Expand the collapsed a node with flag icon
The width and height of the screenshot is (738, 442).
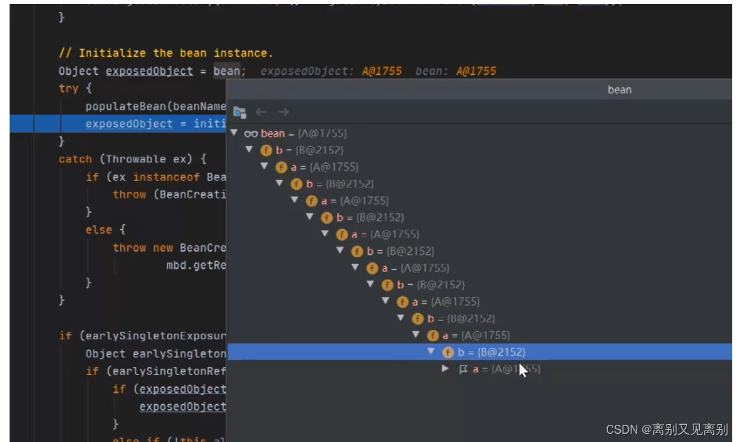click(x=445, y=369)
